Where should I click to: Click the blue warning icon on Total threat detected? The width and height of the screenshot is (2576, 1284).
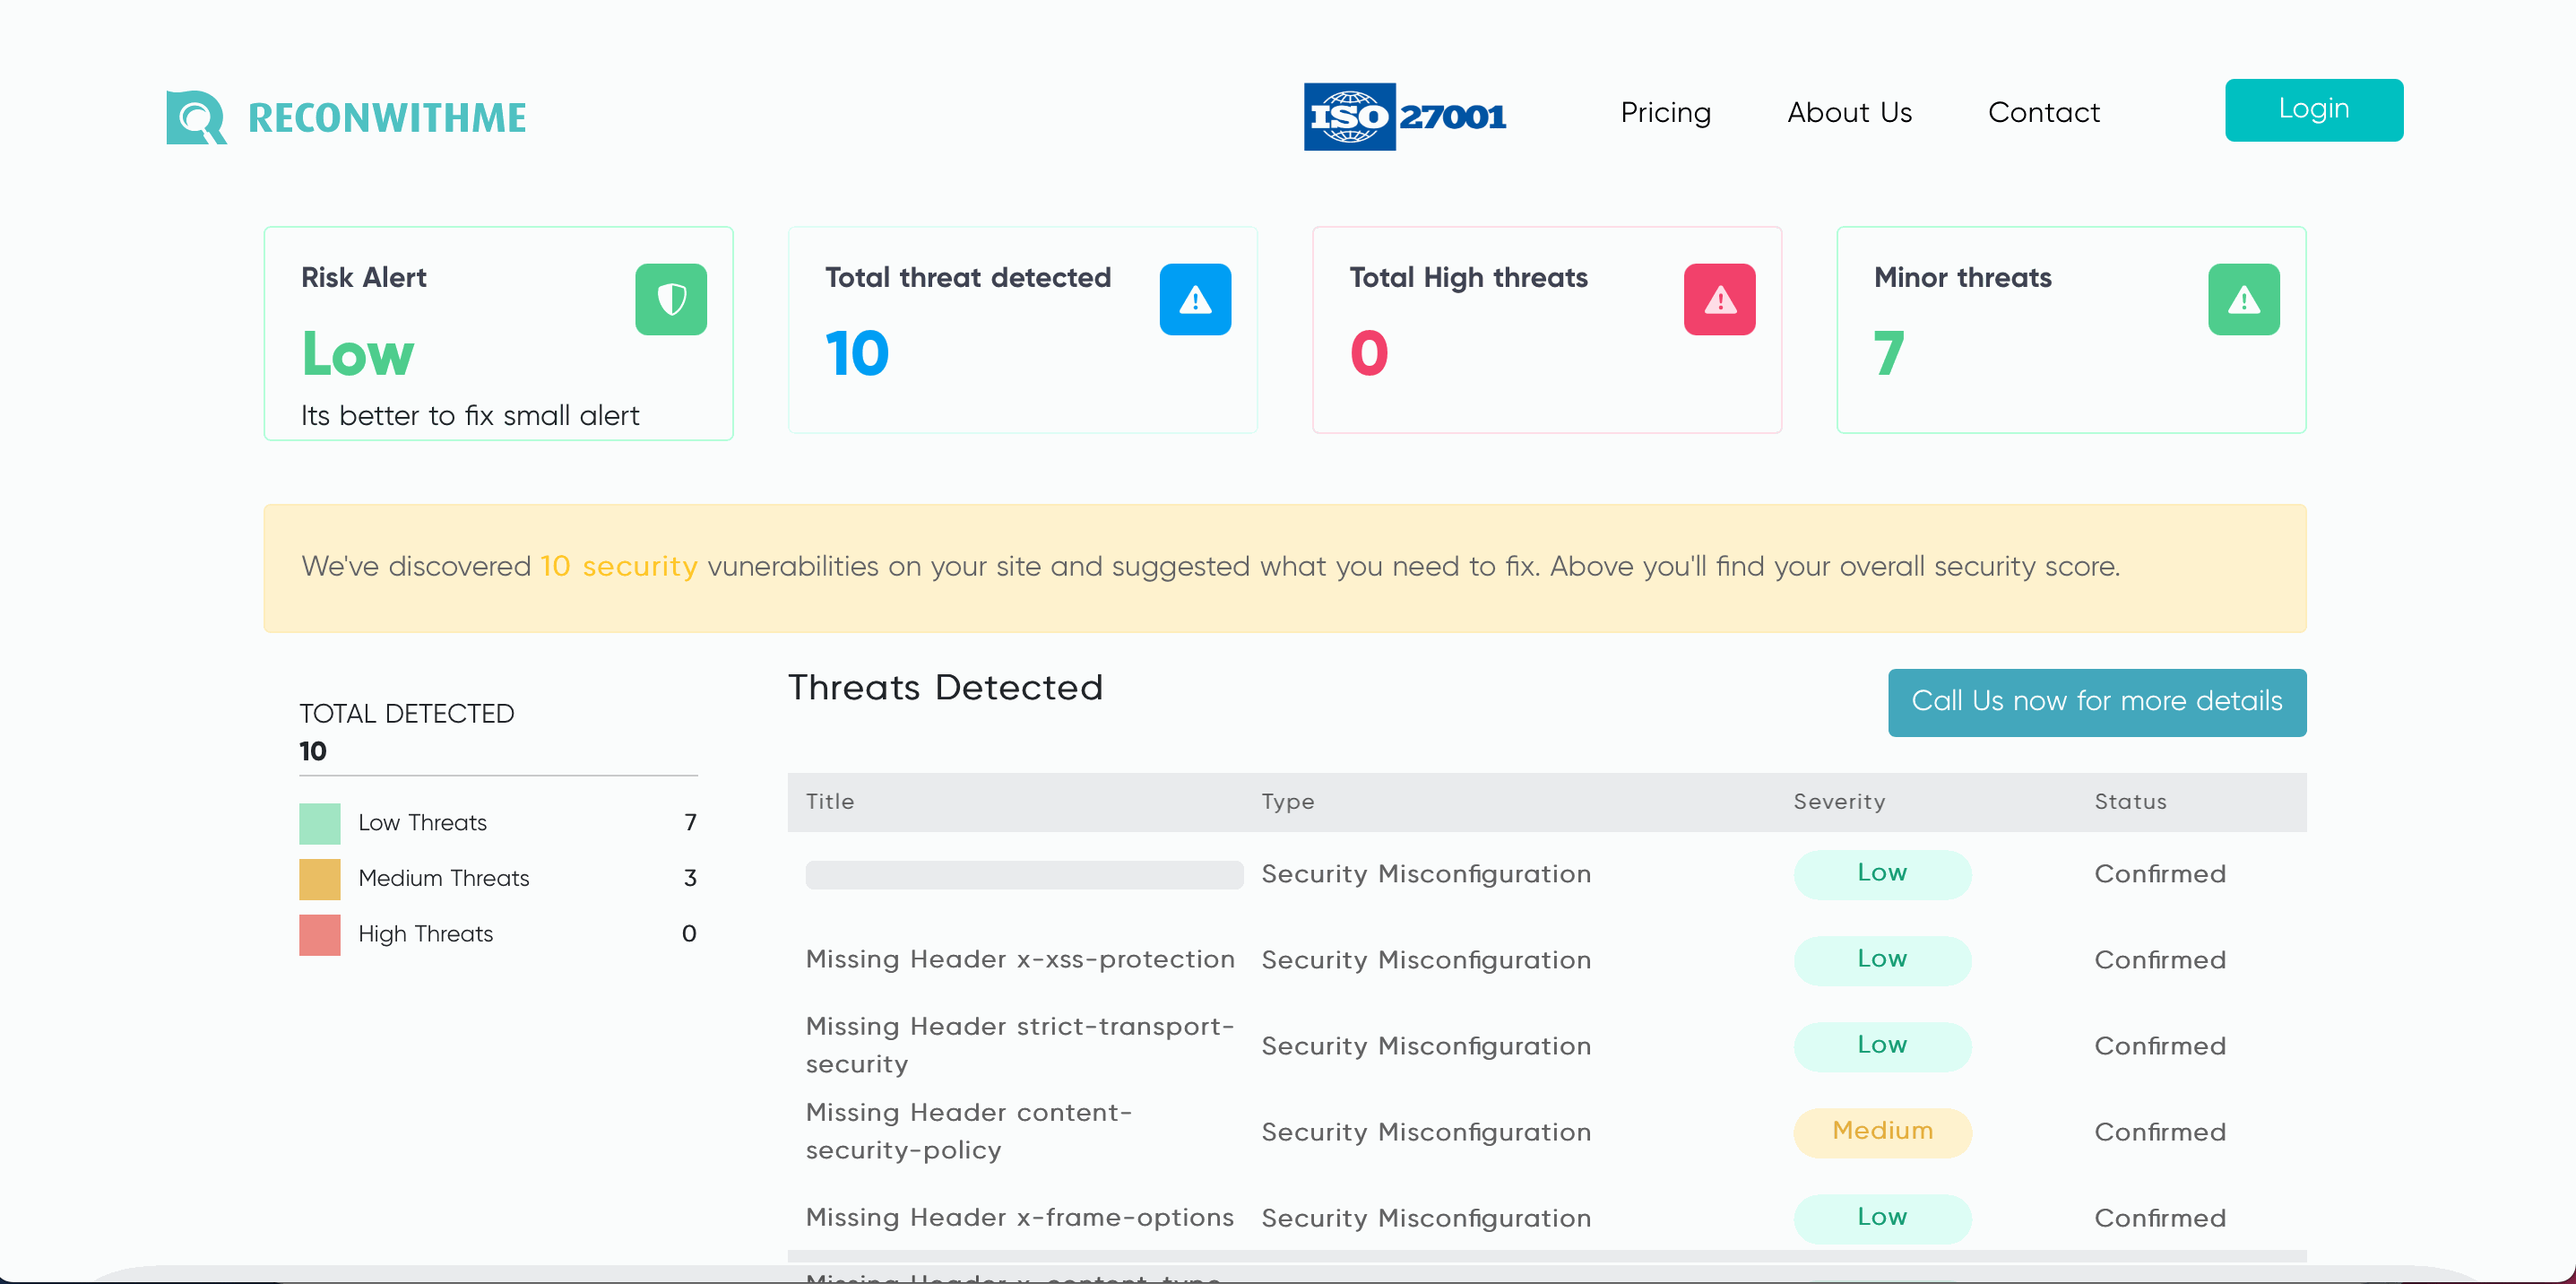[1195, 299]
